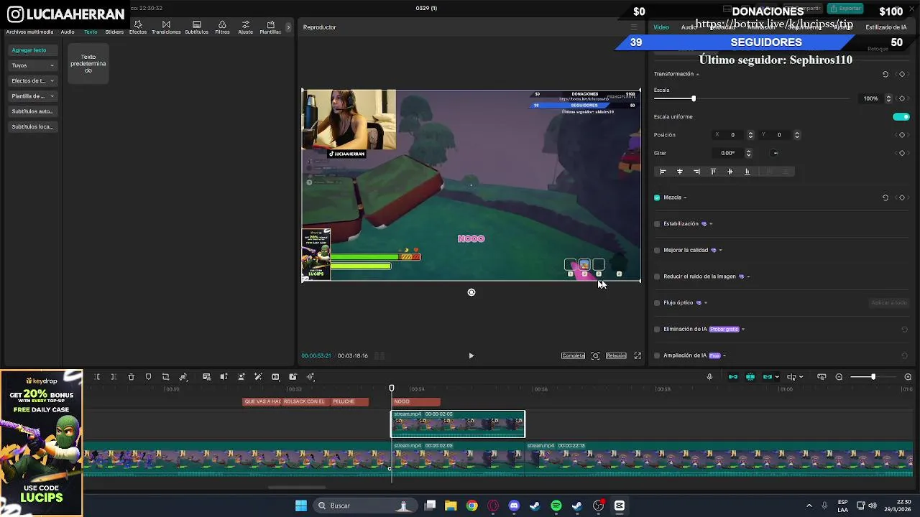920x517 pixels.
Task: Click the Girar angle stepper arrows
Action: [x=748, y=153]
